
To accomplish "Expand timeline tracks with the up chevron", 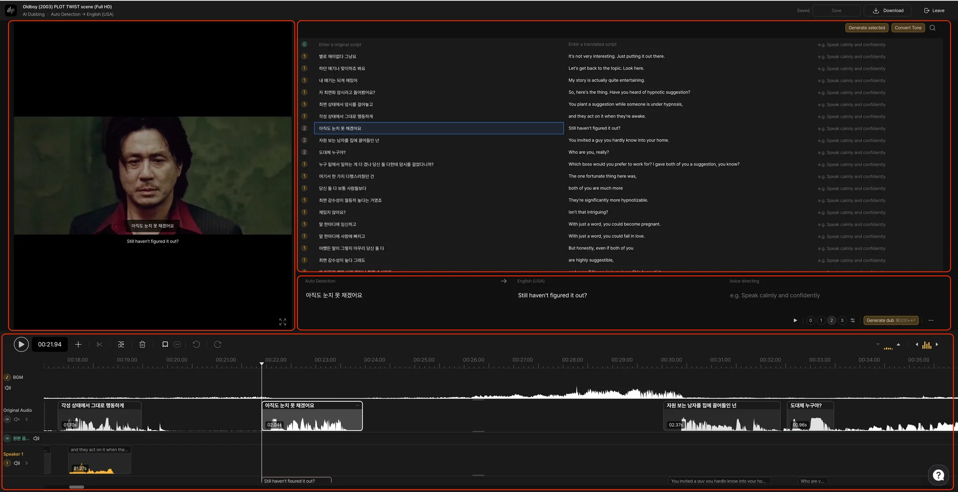I will (899, 345).
